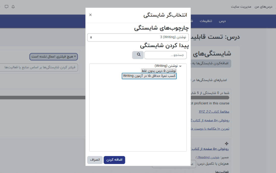Open the notifications bell
Screen dimensions: 276x173
(13, 7)
